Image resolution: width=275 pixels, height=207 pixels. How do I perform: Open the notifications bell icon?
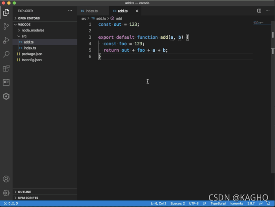(269, 204)
